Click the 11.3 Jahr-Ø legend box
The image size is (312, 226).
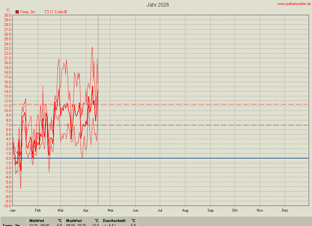[47, 12]
